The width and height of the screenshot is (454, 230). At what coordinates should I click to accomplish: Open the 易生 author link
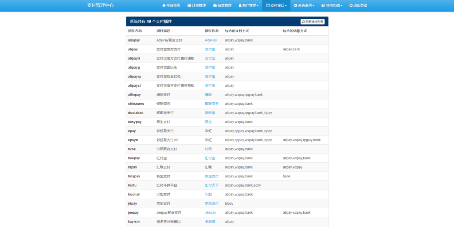click(x=208, y=122)
